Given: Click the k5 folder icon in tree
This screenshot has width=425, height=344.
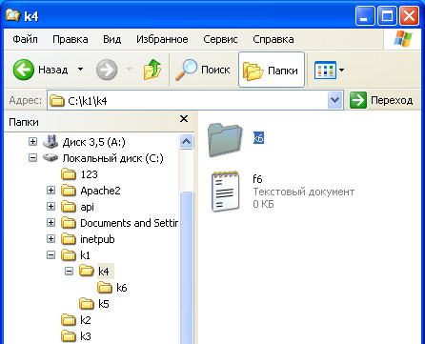Looking at the screenshot, I should (87, 304).
